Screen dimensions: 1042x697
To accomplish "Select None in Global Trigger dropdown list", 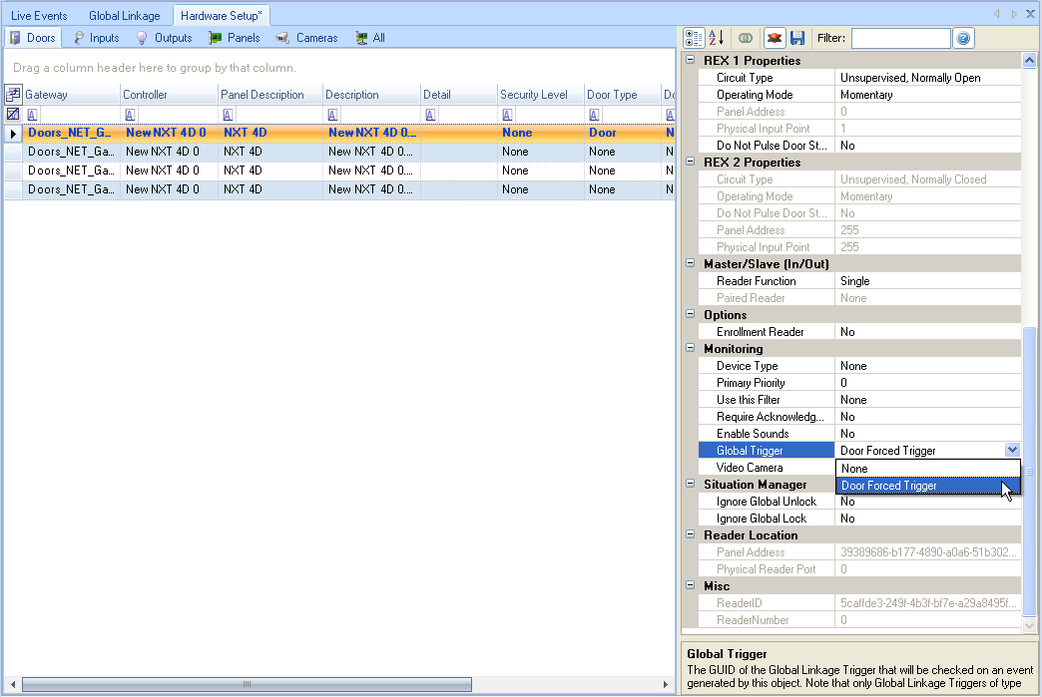I will (927, 469).
